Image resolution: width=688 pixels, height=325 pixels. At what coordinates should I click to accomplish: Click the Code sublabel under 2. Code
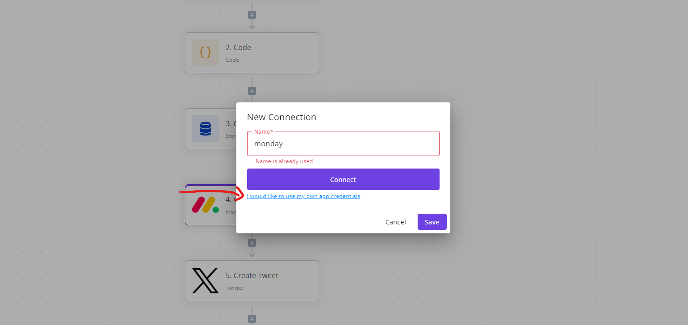point(232,60)
